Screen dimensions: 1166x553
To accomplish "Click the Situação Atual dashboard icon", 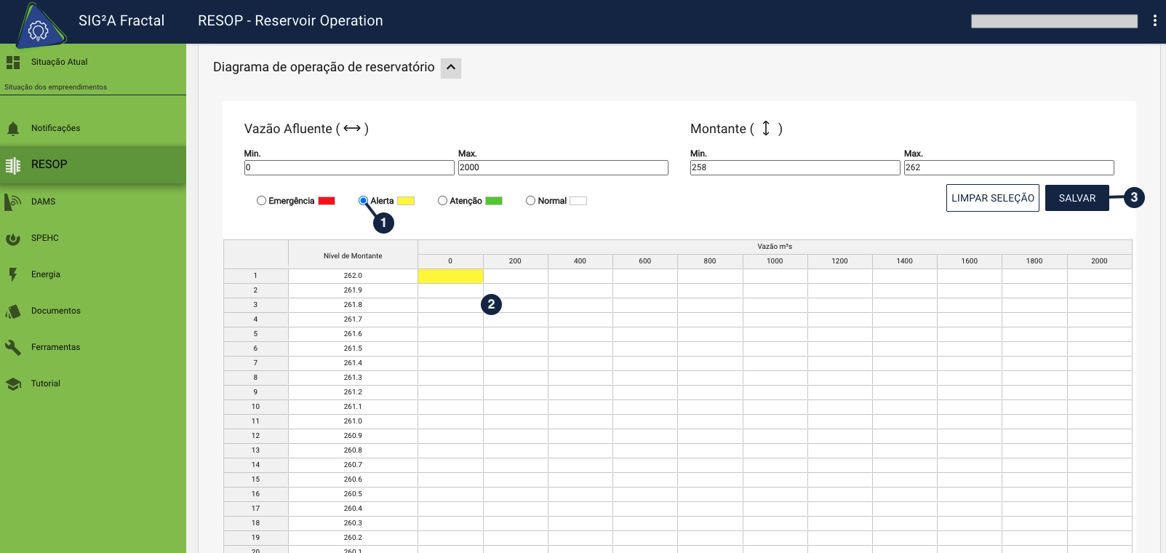I will click(13, 63).
